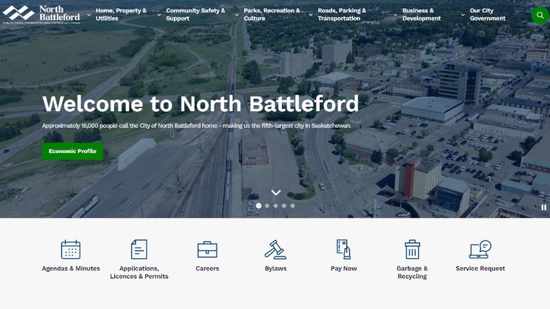The image size is (550, 309).
Task: Open the Service Request laptop icon
Action: (x=480, y=249)
